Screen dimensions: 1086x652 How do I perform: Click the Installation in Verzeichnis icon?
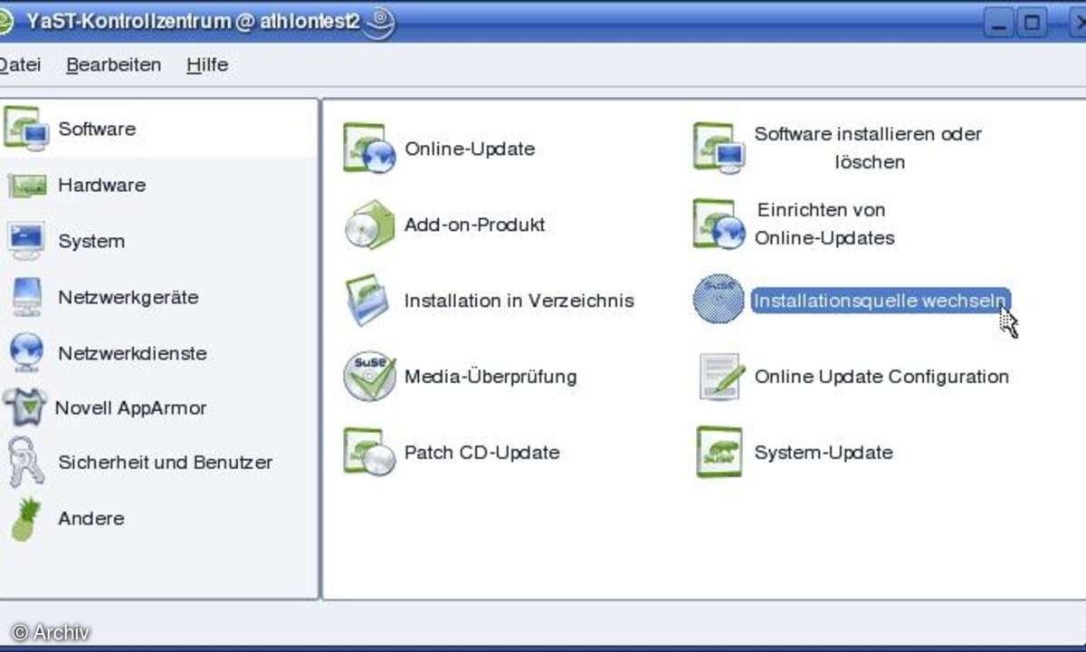tap(368, 301)
